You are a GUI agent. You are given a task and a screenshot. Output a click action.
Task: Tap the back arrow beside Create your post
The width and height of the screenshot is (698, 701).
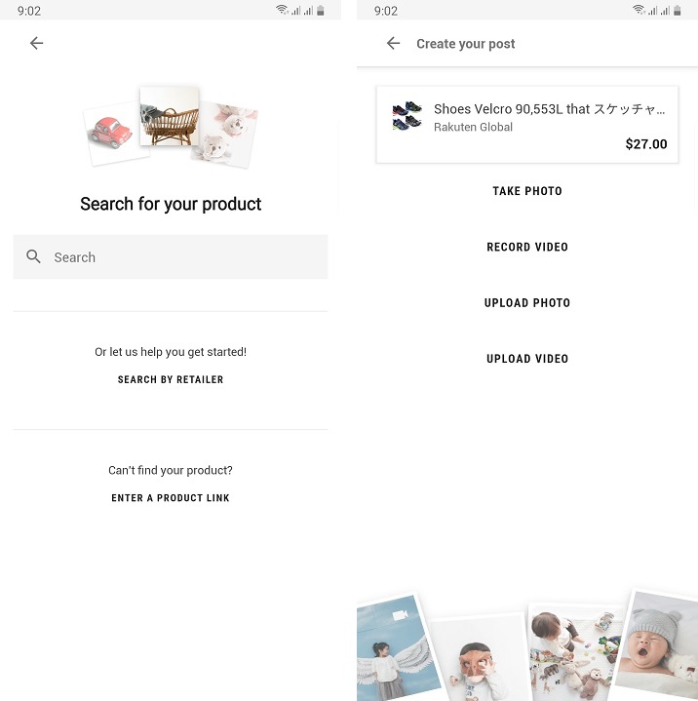point(393,43)
